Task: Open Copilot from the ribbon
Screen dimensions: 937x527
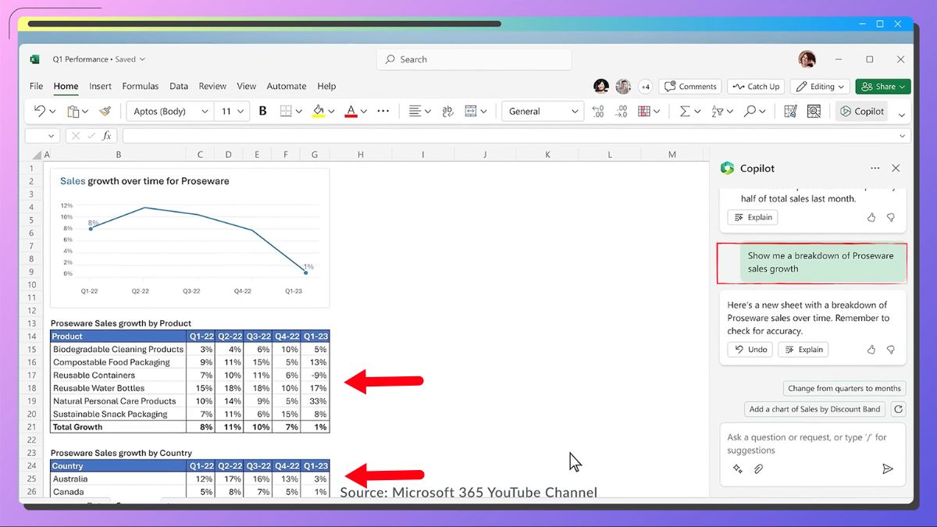Action: coord(862,112)
